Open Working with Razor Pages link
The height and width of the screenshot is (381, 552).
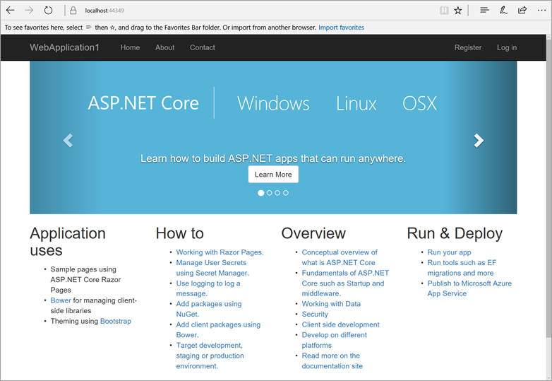point(220,252)
